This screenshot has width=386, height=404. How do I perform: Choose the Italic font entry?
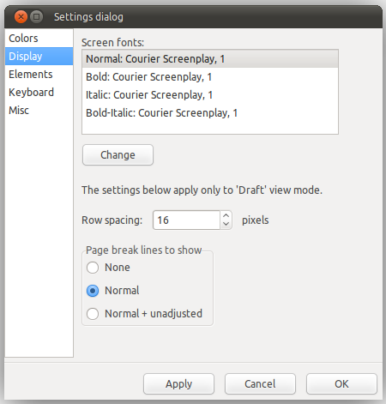pos(210,95)
